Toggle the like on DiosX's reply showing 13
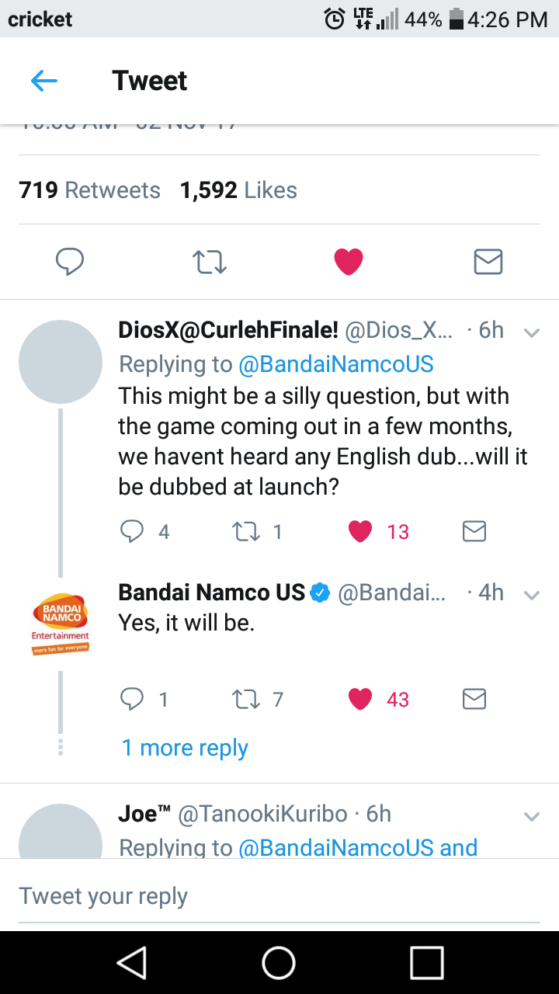The image size is (559, 994). pyautogui.click(x=360, y=531)
